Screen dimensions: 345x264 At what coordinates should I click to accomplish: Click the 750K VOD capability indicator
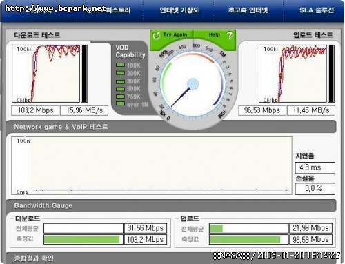point(120,97)
